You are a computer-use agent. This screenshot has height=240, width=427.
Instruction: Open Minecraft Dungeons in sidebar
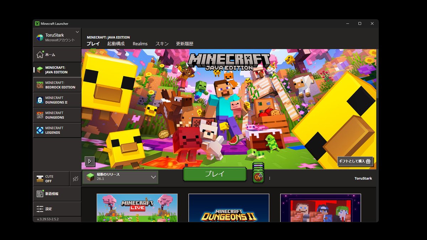[57, 115]
